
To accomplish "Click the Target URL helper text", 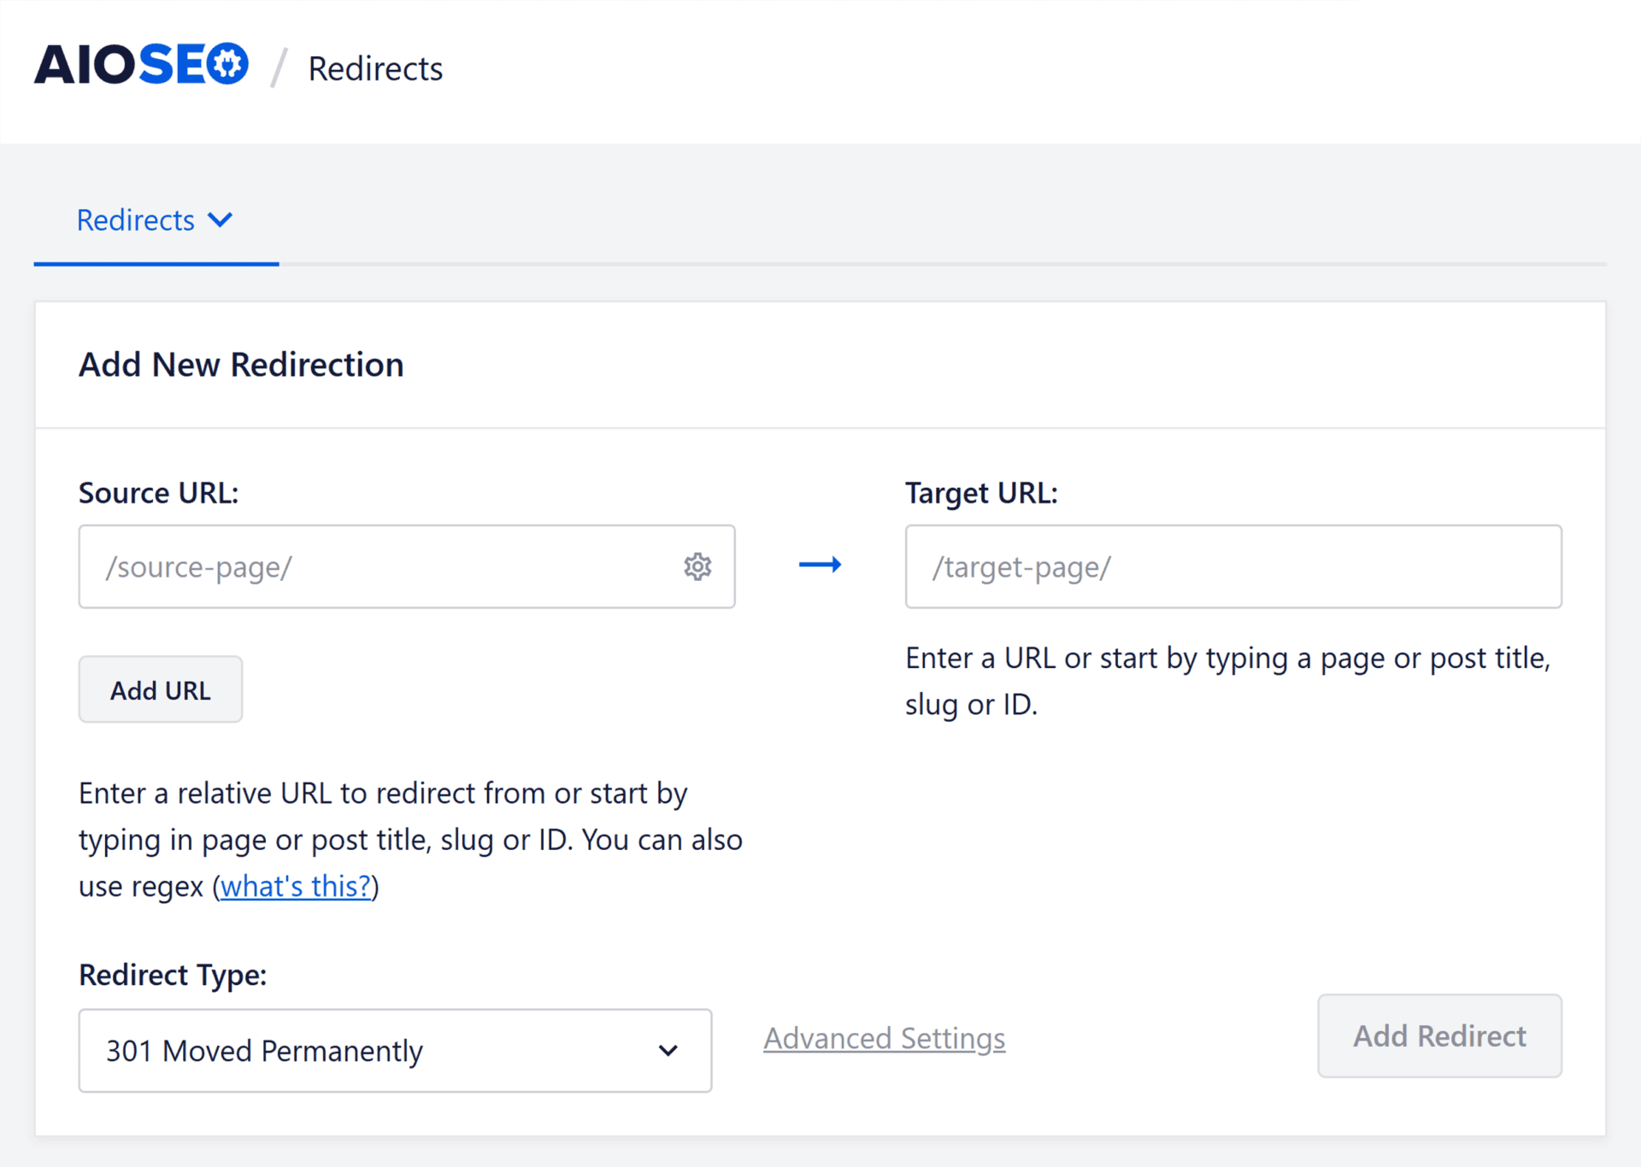I will coord(1227,681).
